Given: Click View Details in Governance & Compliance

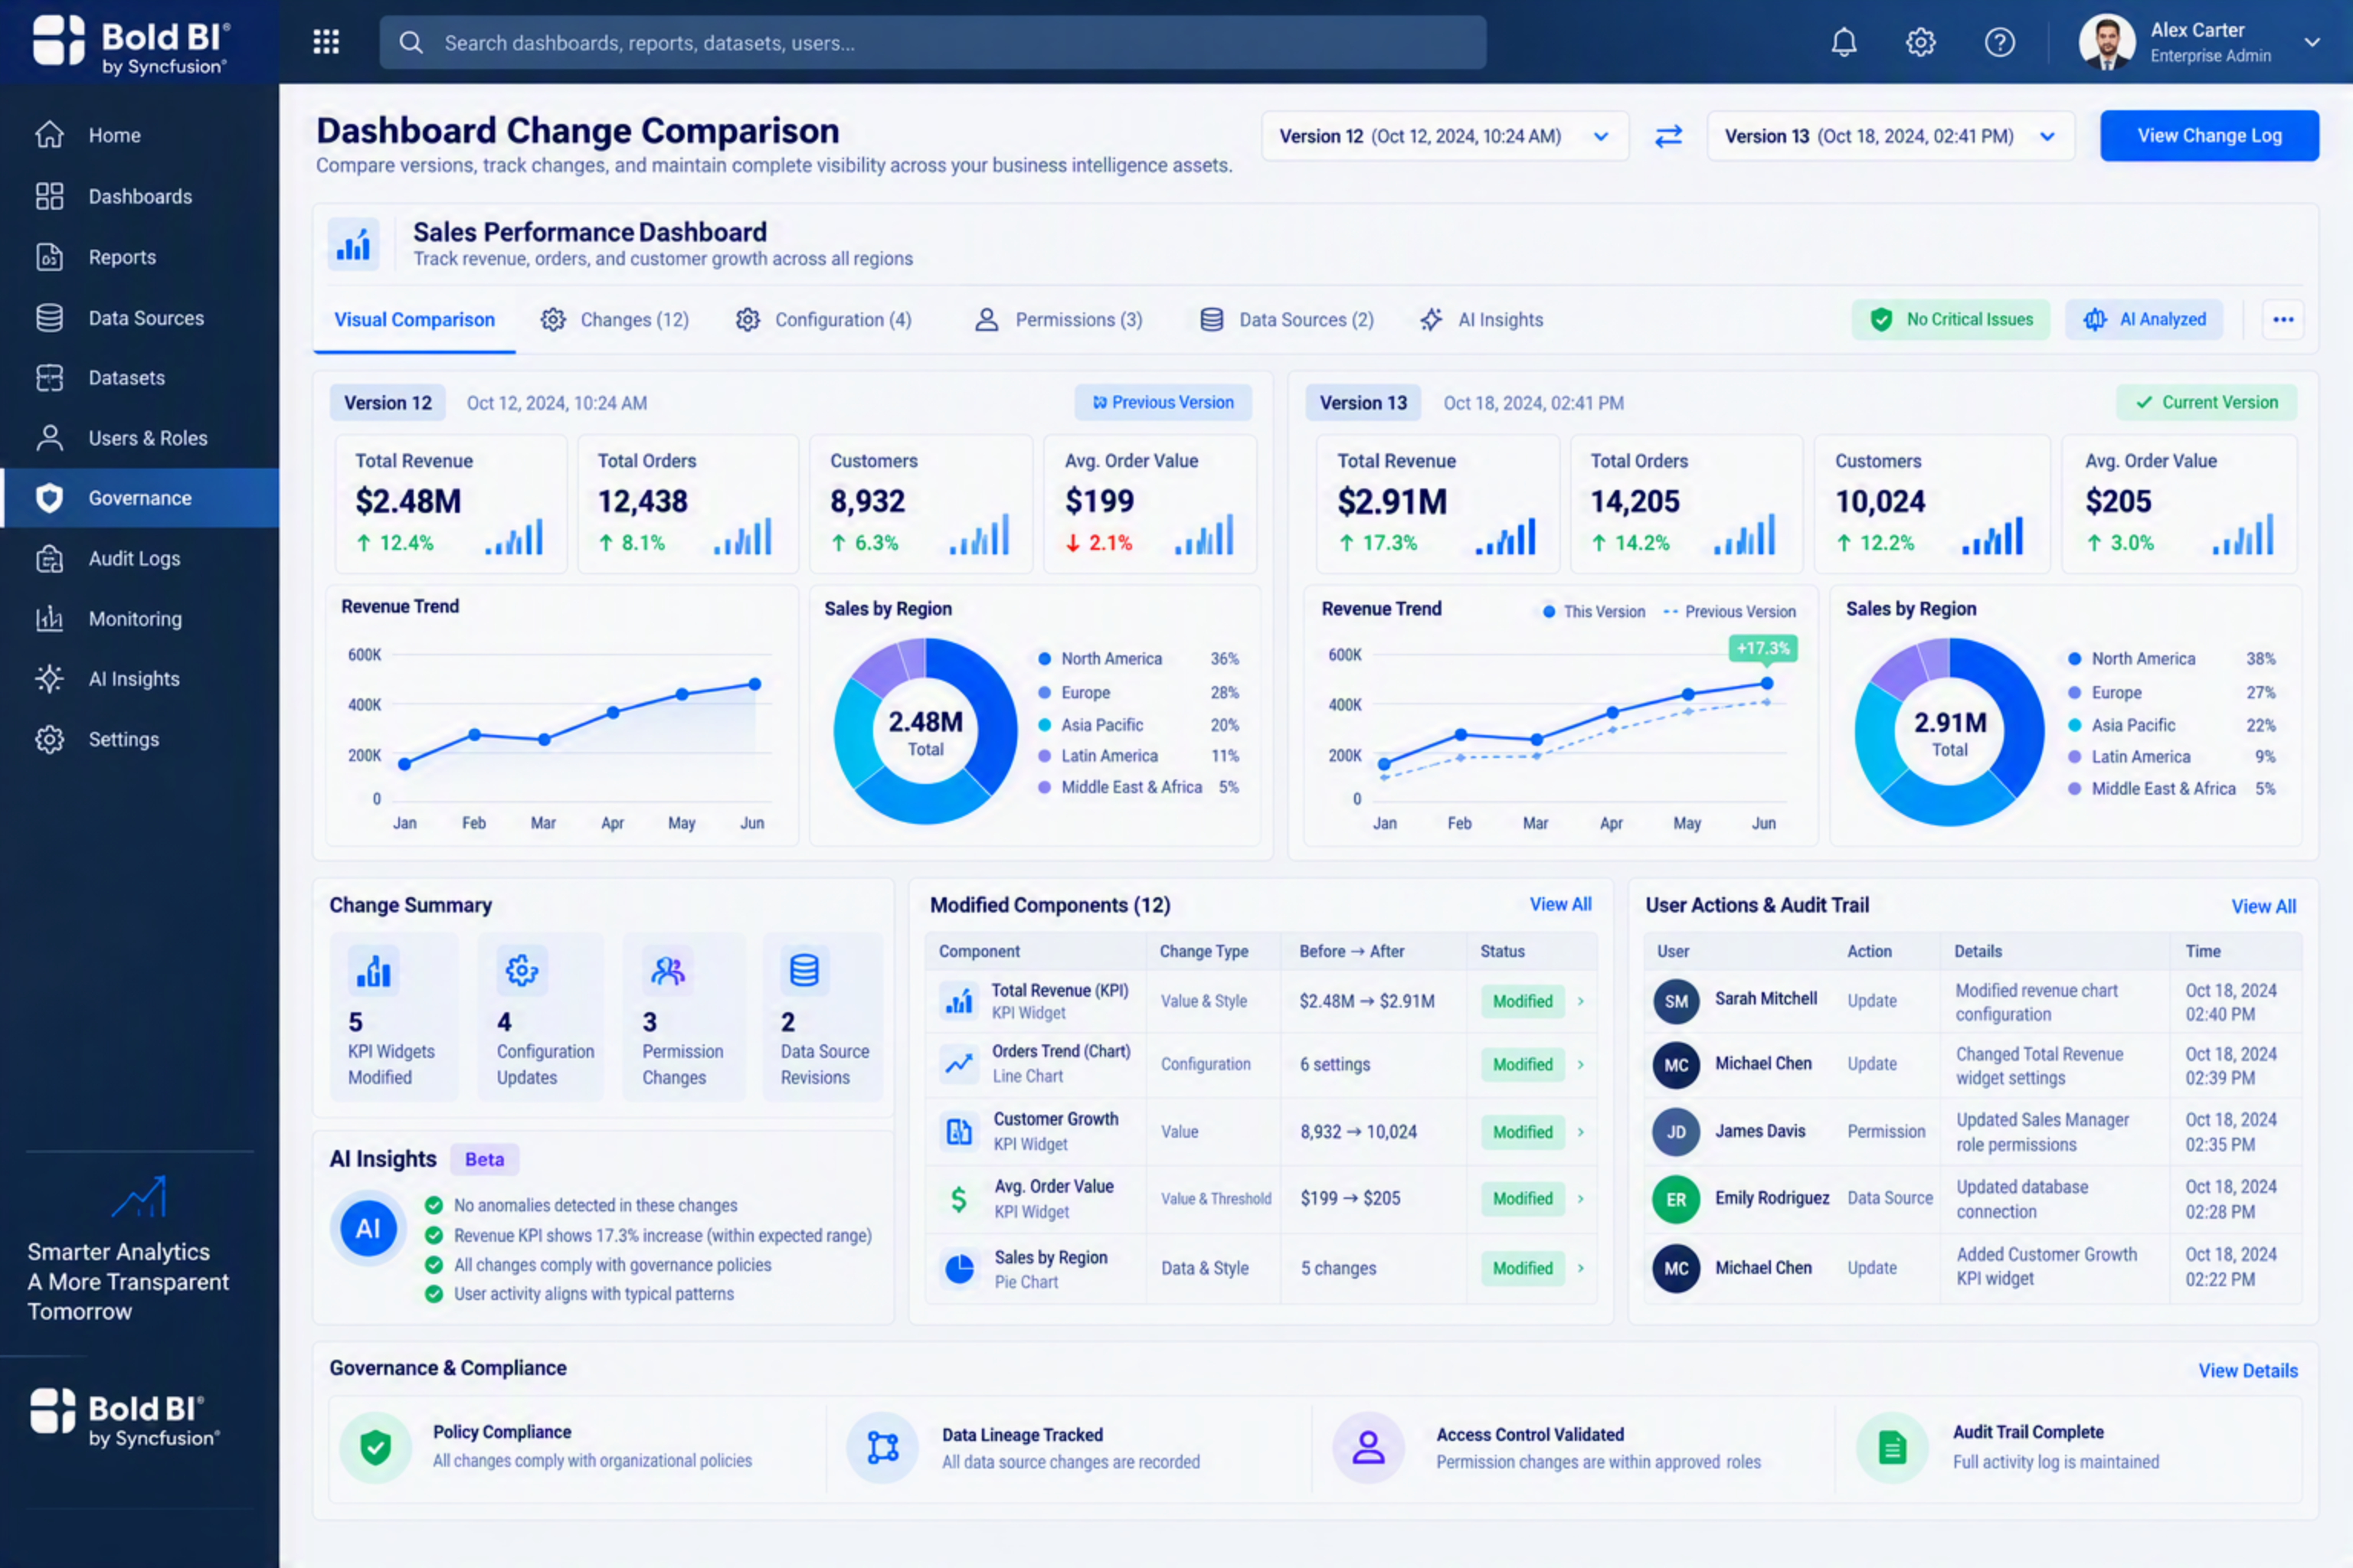Looking at the screenshot, I should pyautogui.click(x=2247, y=1370).
